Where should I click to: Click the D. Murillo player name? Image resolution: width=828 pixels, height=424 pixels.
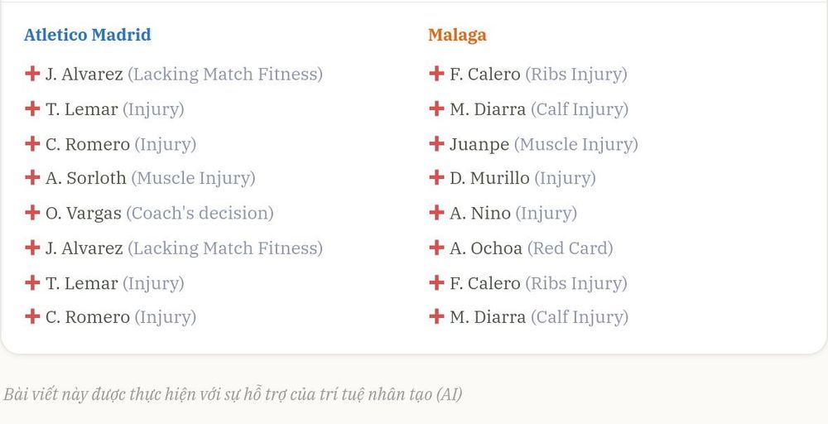489,178
